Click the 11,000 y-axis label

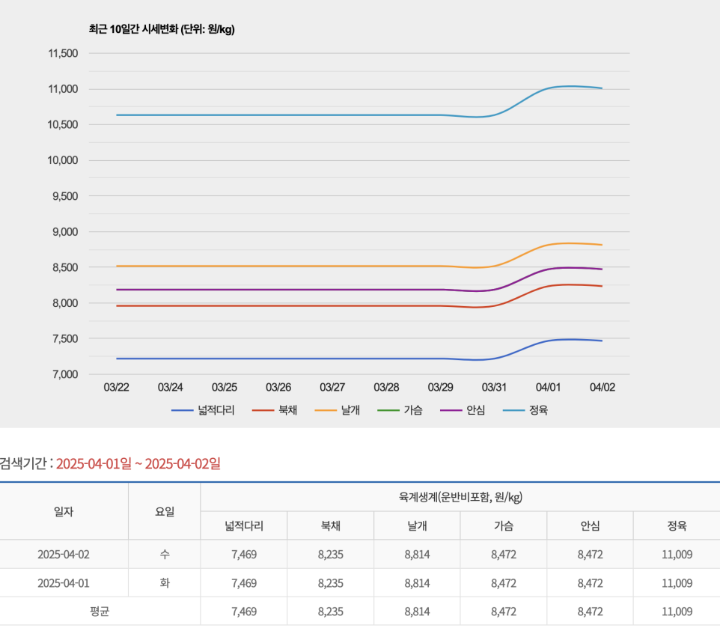pos(63,89)
